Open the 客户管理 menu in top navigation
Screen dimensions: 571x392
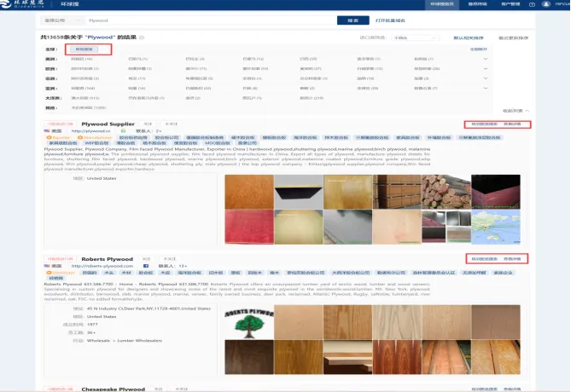[510, 4]
